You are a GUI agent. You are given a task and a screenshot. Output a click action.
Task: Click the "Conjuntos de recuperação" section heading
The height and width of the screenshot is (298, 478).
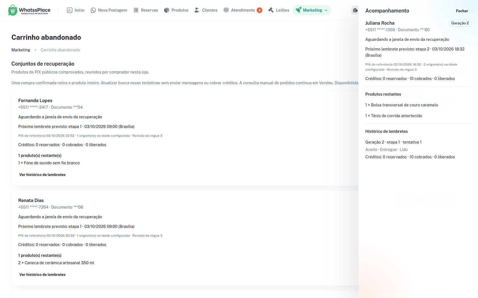click(43, 64)
